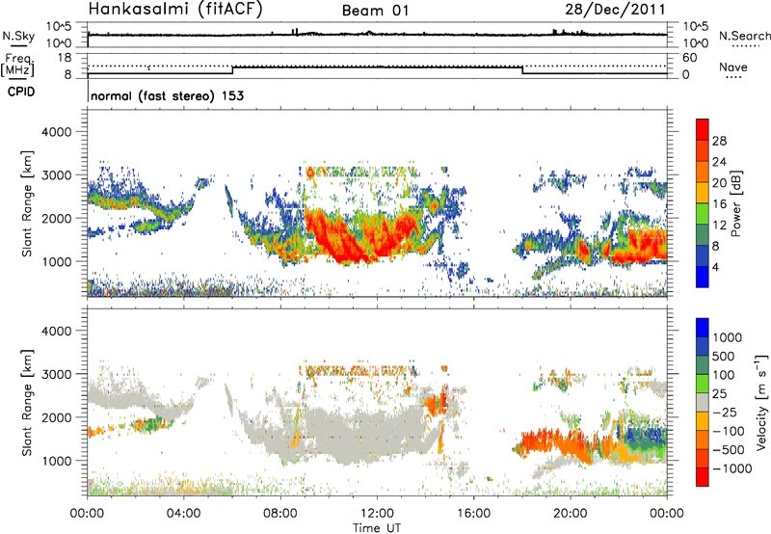This screenshot has width=771, height=534.
Task: Click the '20:00' time axis tick
Action: (571, 514)
